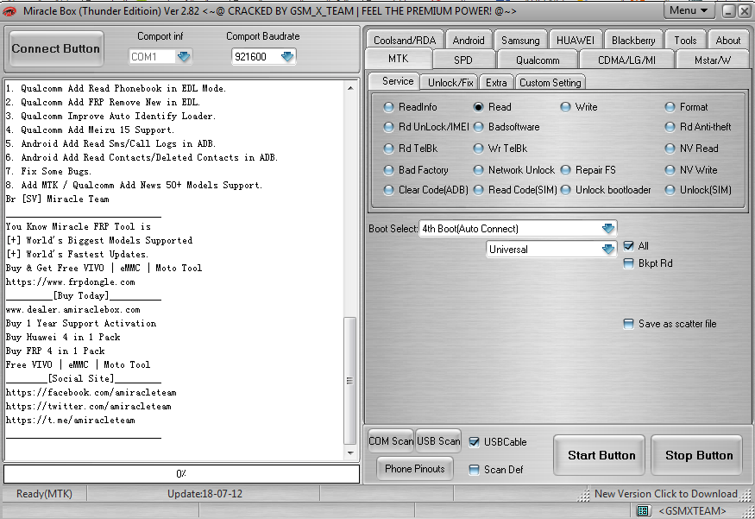Open the Tools tab
The height and width of the screenshot is (519, 755).
click(x=685, y=40)
